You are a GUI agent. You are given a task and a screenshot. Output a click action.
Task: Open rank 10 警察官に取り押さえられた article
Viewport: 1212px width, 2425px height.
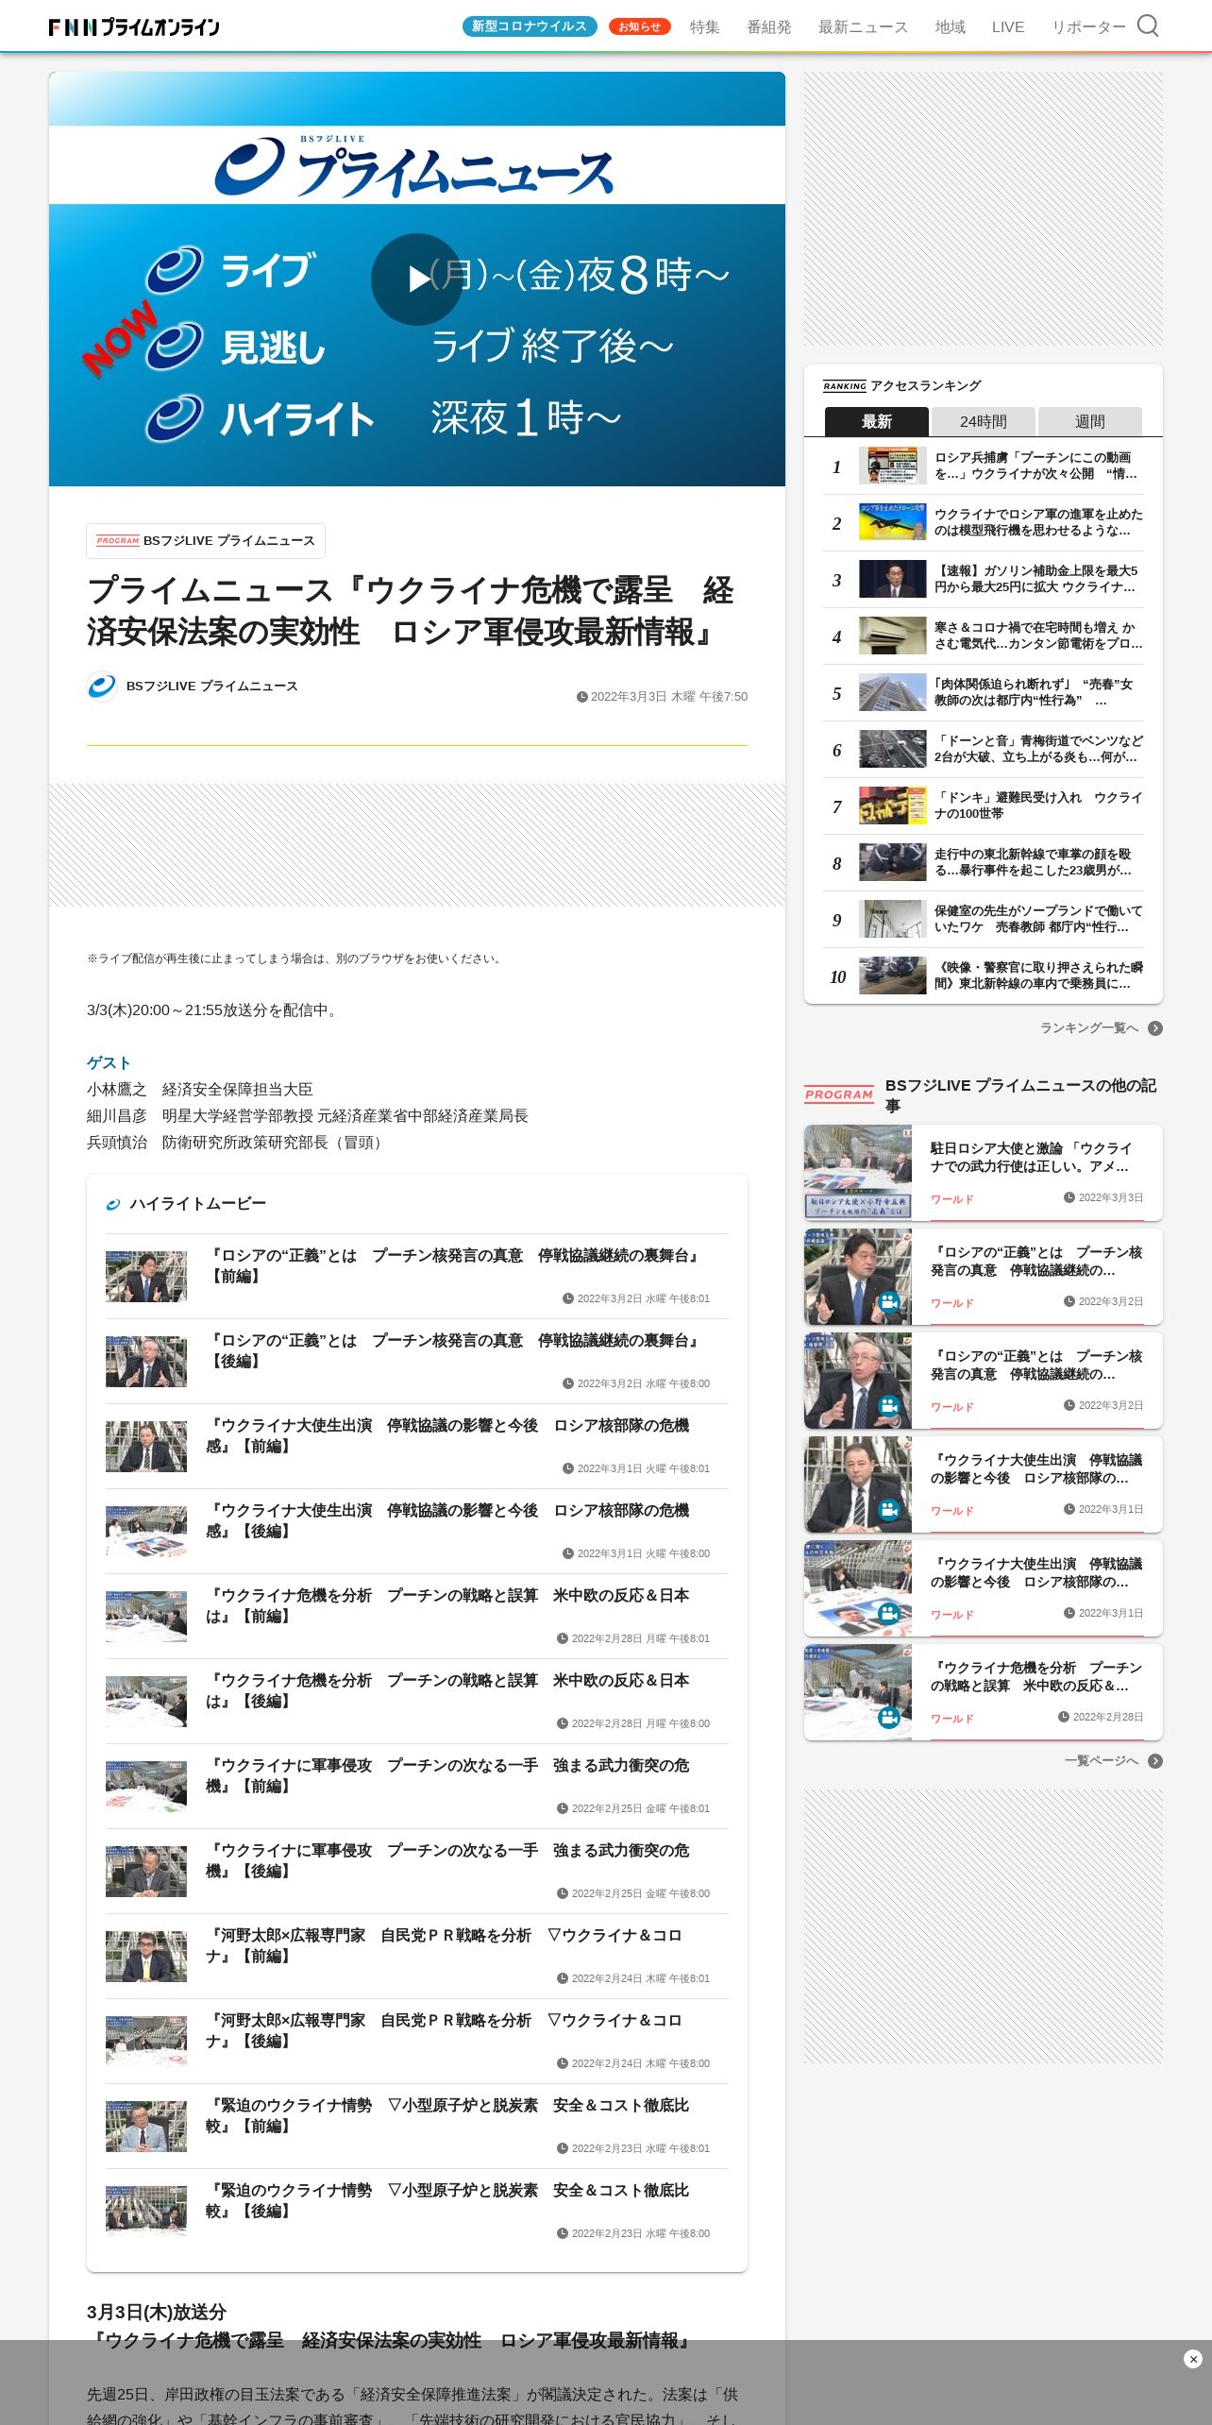click(x=983, y=975)
